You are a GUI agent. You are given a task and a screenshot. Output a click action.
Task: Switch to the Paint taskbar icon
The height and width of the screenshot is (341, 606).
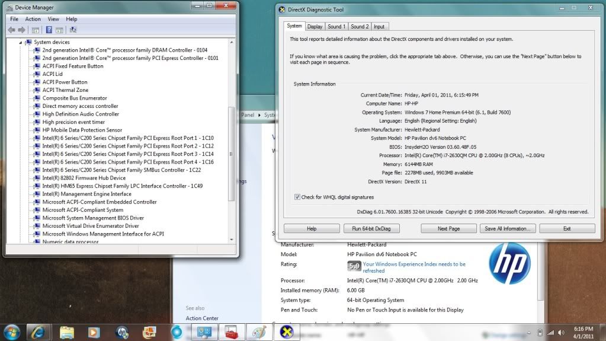point(259,333)
